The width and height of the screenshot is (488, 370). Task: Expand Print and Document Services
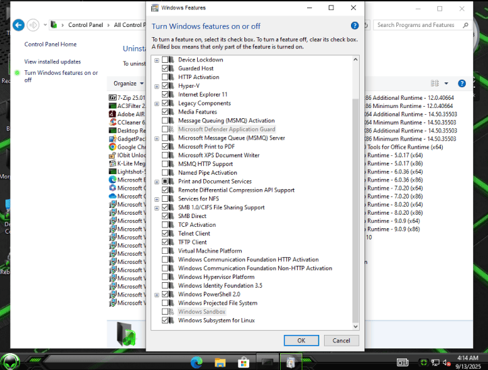coord(157,182)
